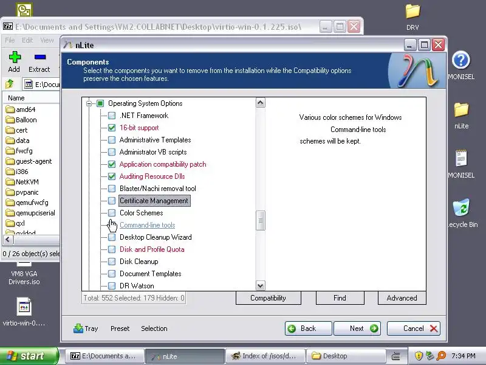Toggle the DR Watson checkbox

(112, 286)
